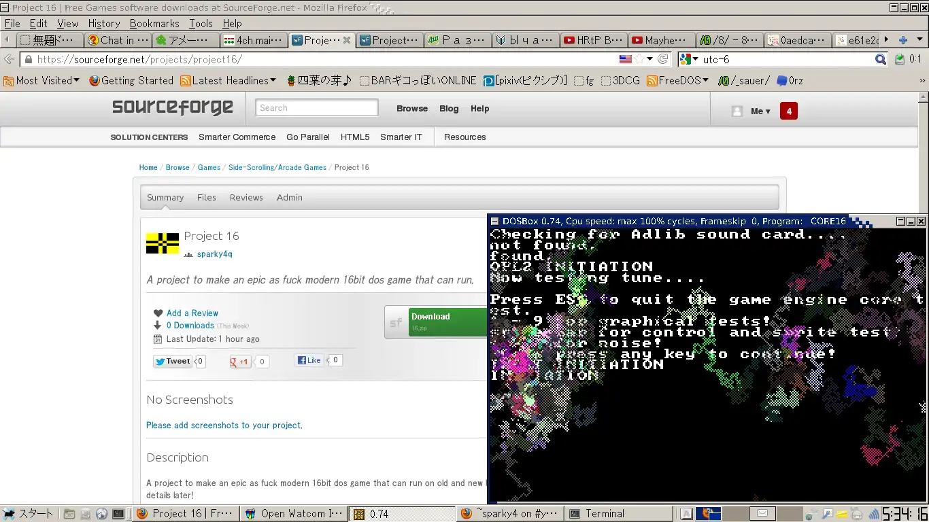Select the Summary tab
This screenshot has width=929, height=522.
(165, 198)
